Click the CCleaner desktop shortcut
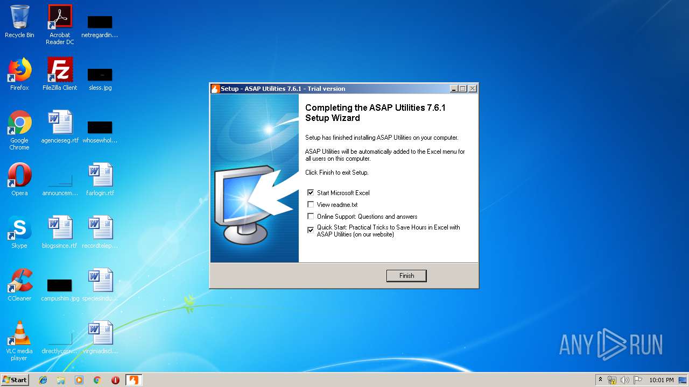This screenshot has height=387, width=689. pyautogui.click(x=19, y=285)
